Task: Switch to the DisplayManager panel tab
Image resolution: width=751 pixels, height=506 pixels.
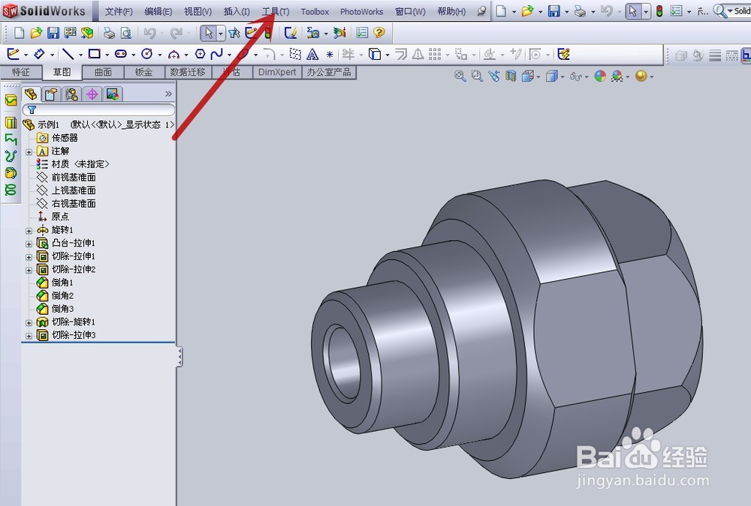Action: point(113,94)
